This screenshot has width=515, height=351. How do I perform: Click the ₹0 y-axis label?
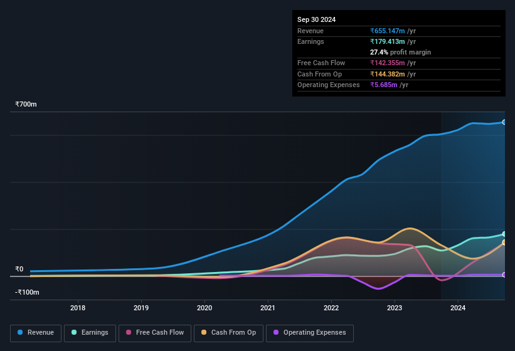[x=19, y=270]
